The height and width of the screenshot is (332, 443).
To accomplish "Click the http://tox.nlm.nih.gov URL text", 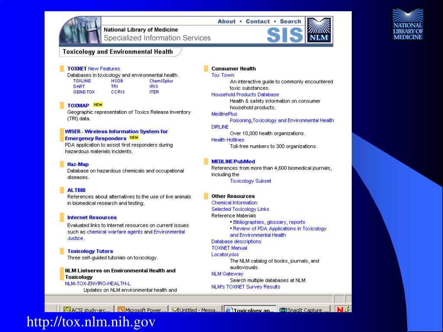I will point(91,322).
